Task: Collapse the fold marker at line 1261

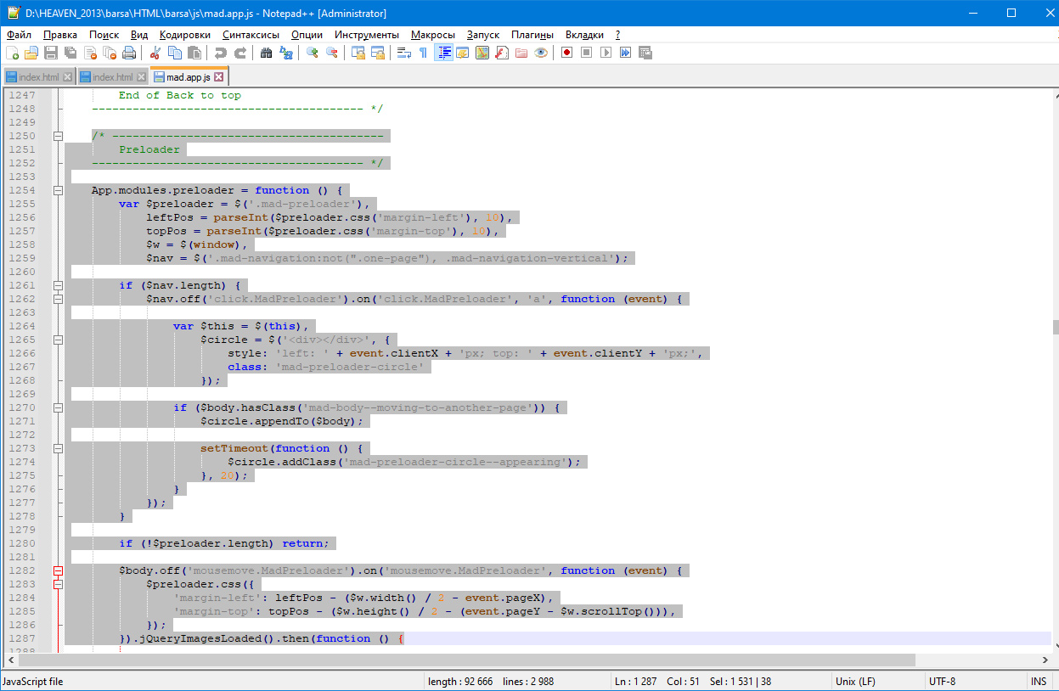Action: coord(58,285)
